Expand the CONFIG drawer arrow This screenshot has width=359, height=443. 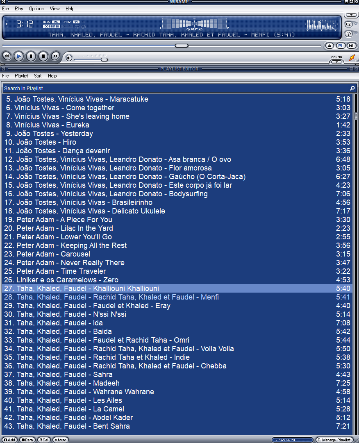337,62
